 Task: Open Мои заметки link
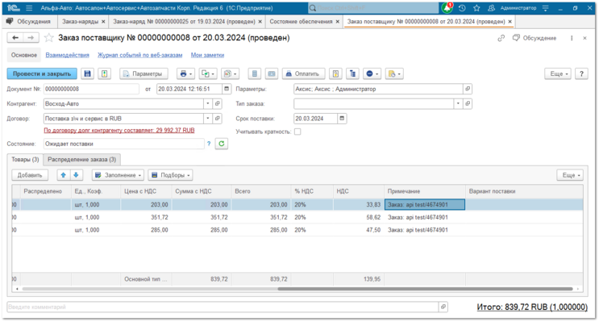(207, 55)
